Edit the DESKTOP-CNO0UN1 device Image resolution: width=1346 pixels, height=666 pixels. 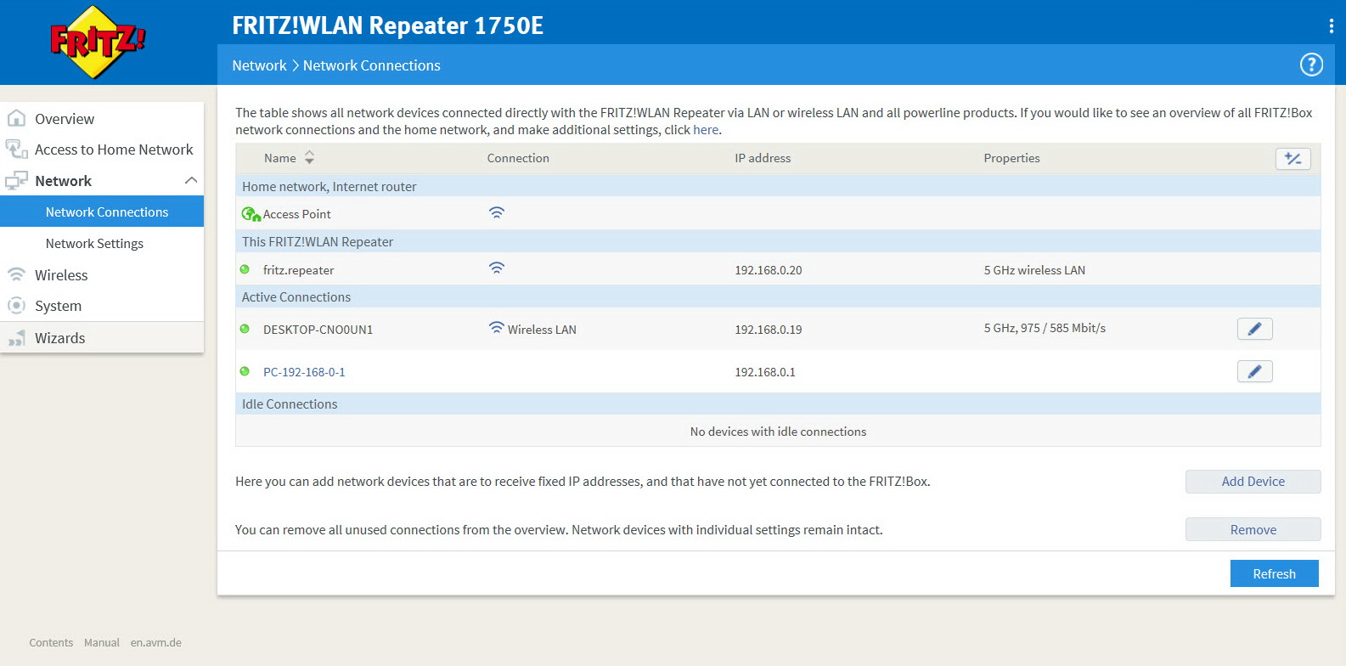click(1254, 329)
